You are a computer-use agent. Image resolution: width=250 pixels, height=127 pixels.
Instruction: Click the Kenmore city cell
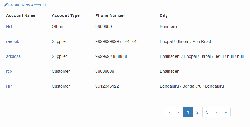[168, 27]
